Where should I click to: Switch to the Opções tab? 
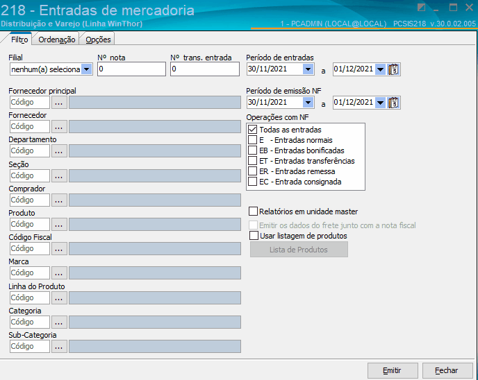coord(98,40)
